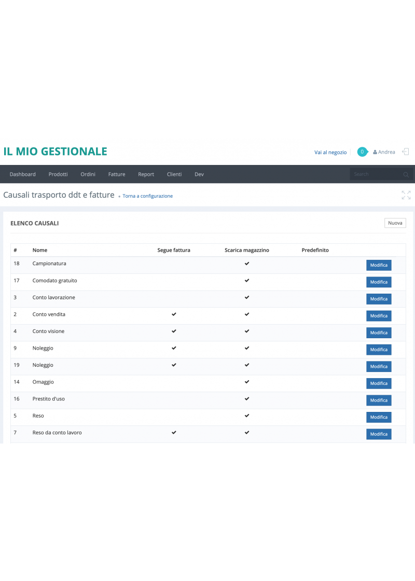The image size is (415, 581).
Task: Open the Dashboard menu
Action: coord(23,174)
